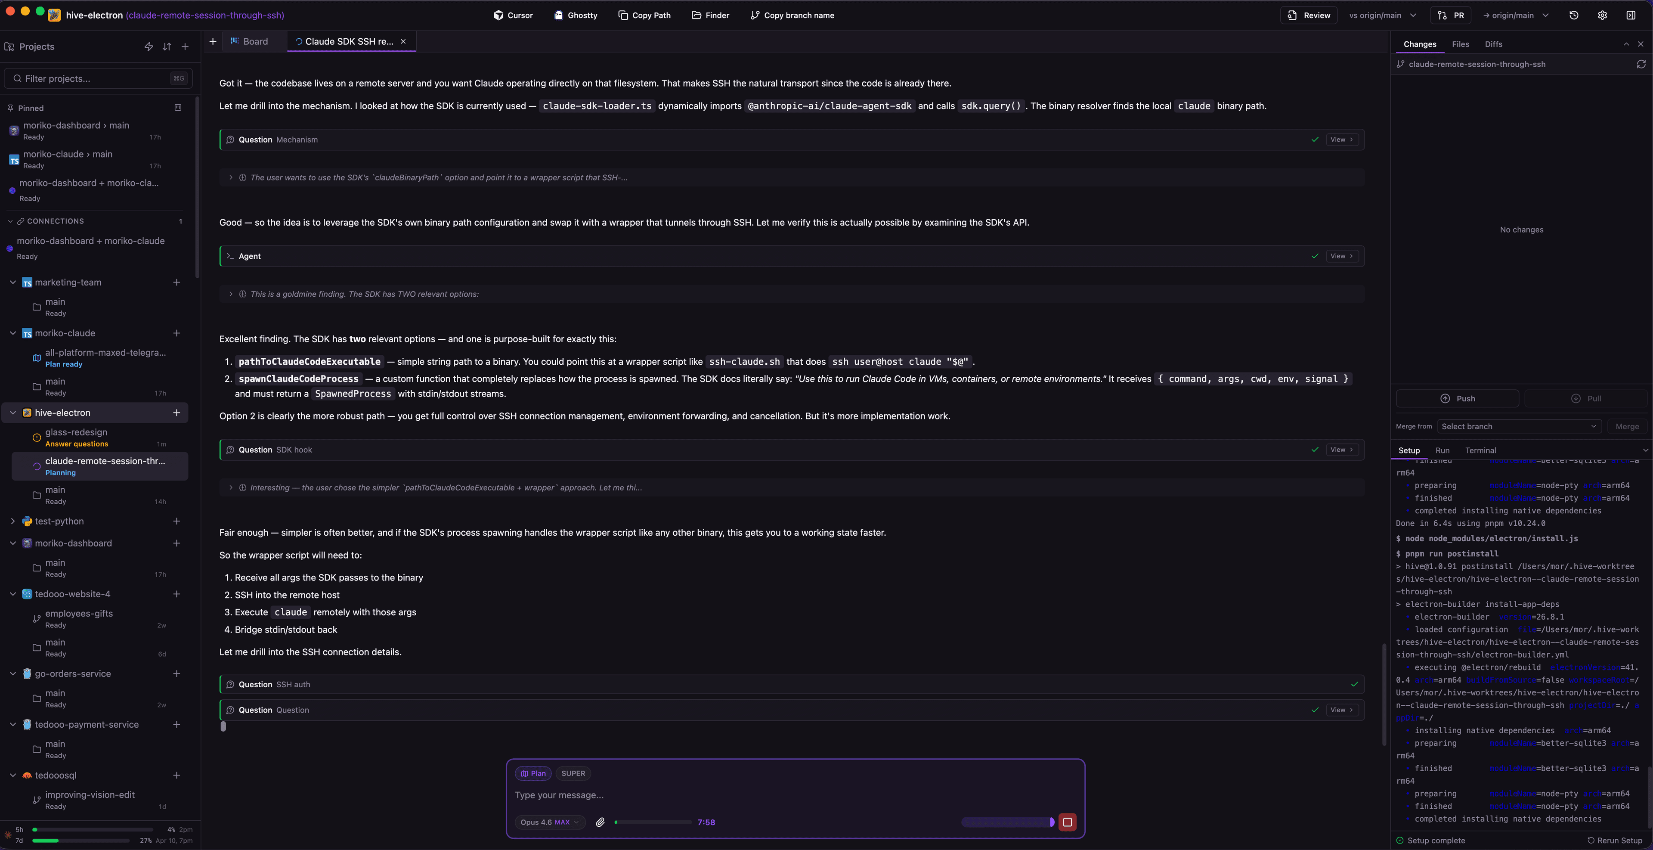Image resolution: width=1653 pixels, height=850 pixels.
Task: Toggle the SUPER mode pill
Action: point(573,773)
